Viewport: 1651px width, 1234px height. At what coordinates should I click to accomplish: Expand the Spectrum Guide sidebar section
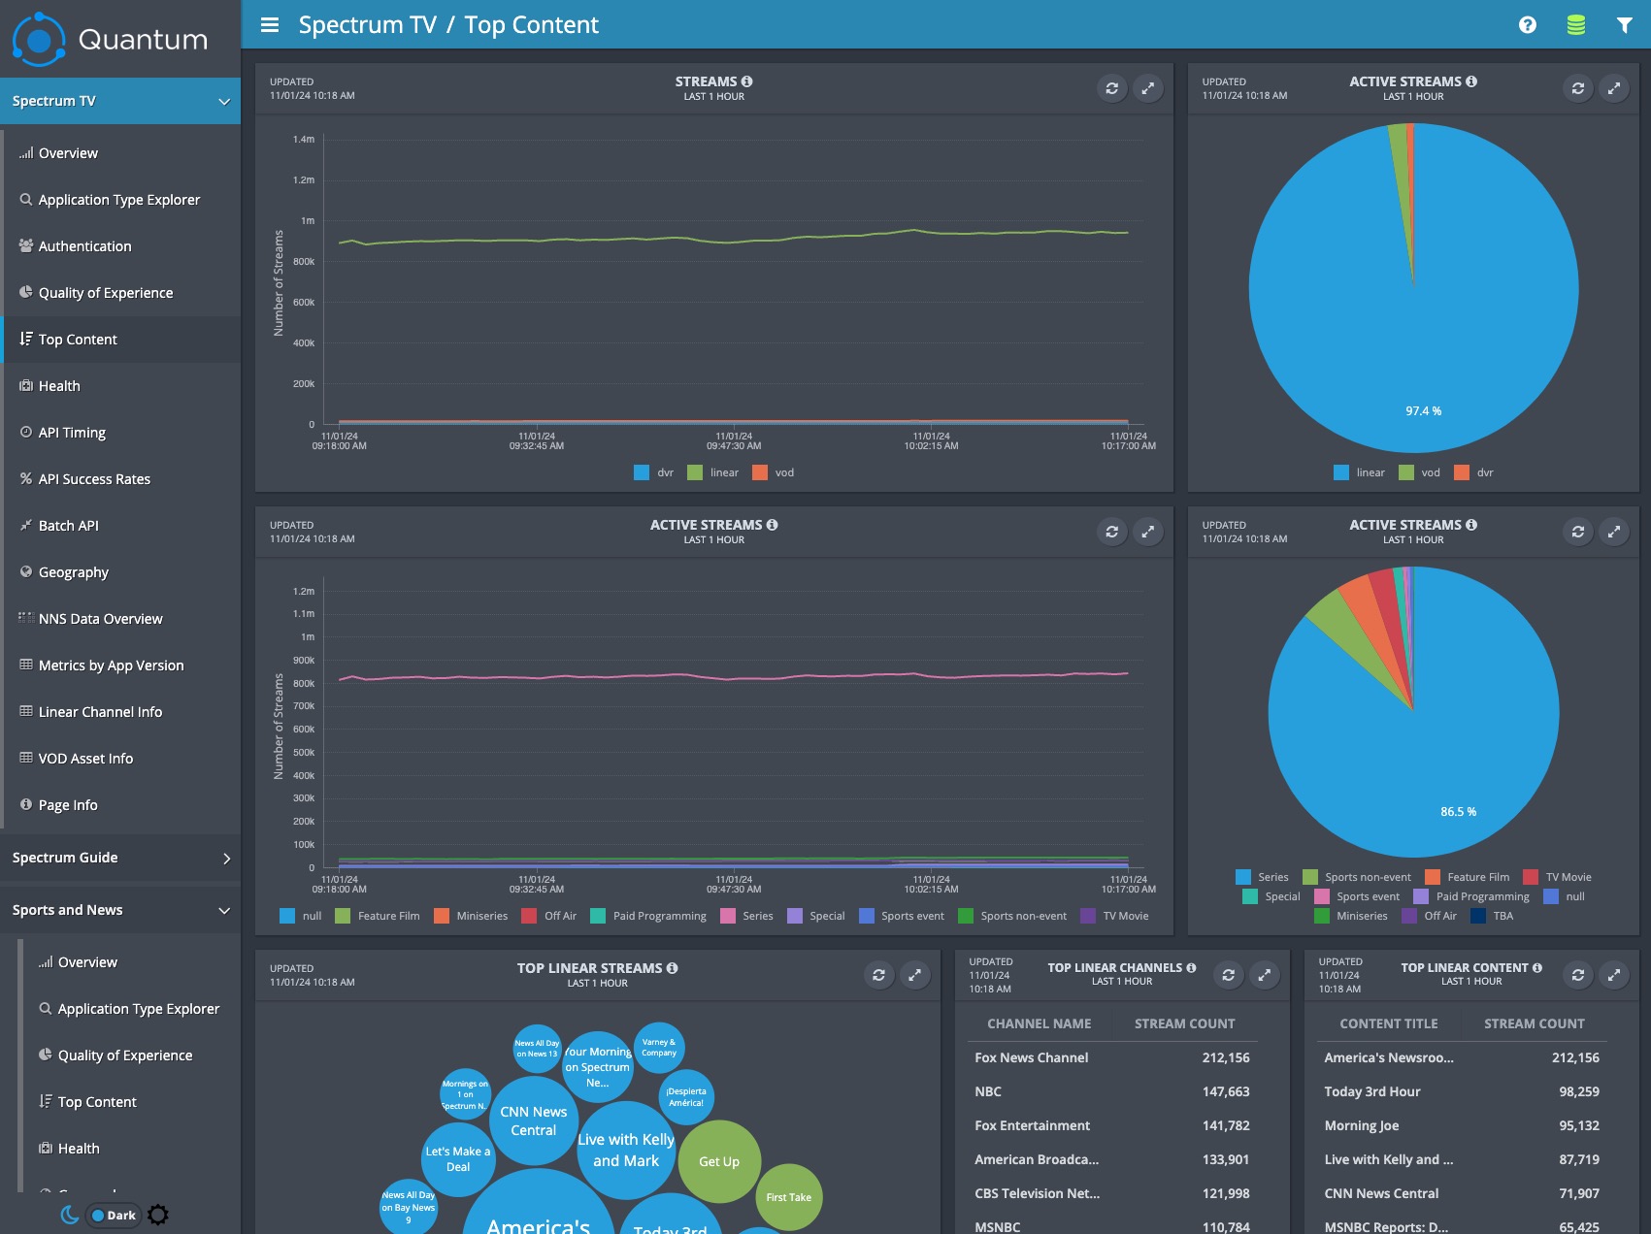(120, 858)
